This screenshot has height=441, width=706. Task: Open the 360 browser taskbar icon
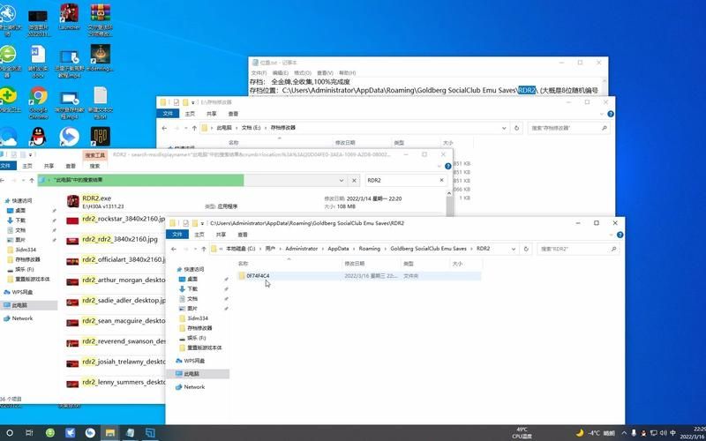[x=50, y=433]
